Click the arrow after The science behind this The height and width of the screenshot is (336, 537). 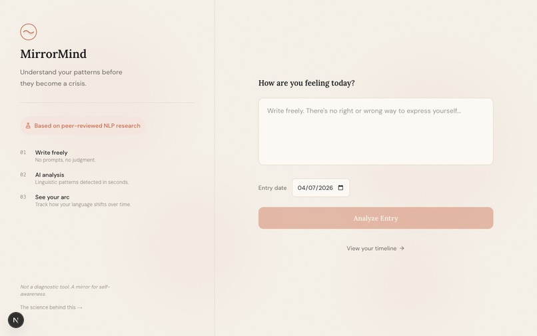(x=80, y=307)
